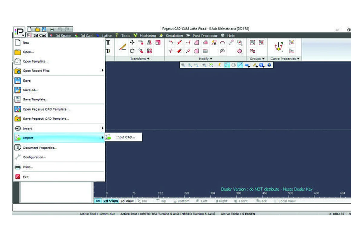Viewport: 363px width, 242px height.
Task: Click the large pencil line tool
Action: tap(122, 47)
